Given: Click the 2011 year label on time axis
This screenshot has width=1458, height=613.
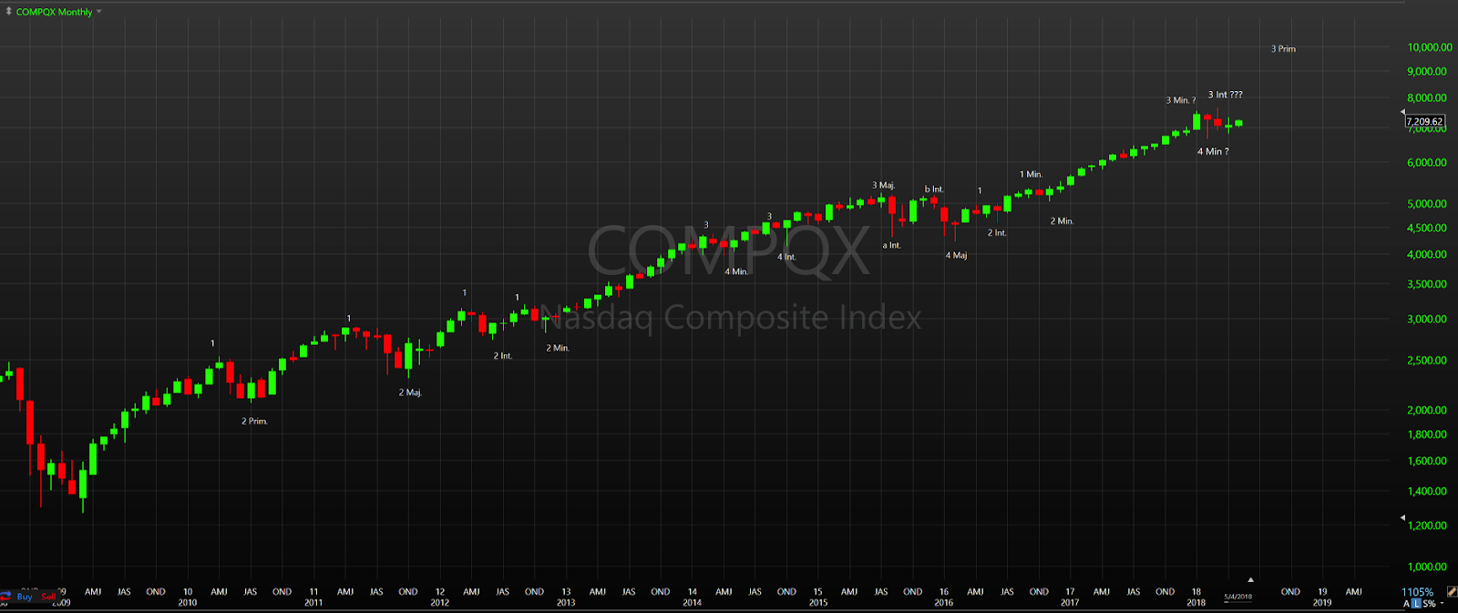Looking at the screenshot, I should pyautogui.click(x=313, y=602).
